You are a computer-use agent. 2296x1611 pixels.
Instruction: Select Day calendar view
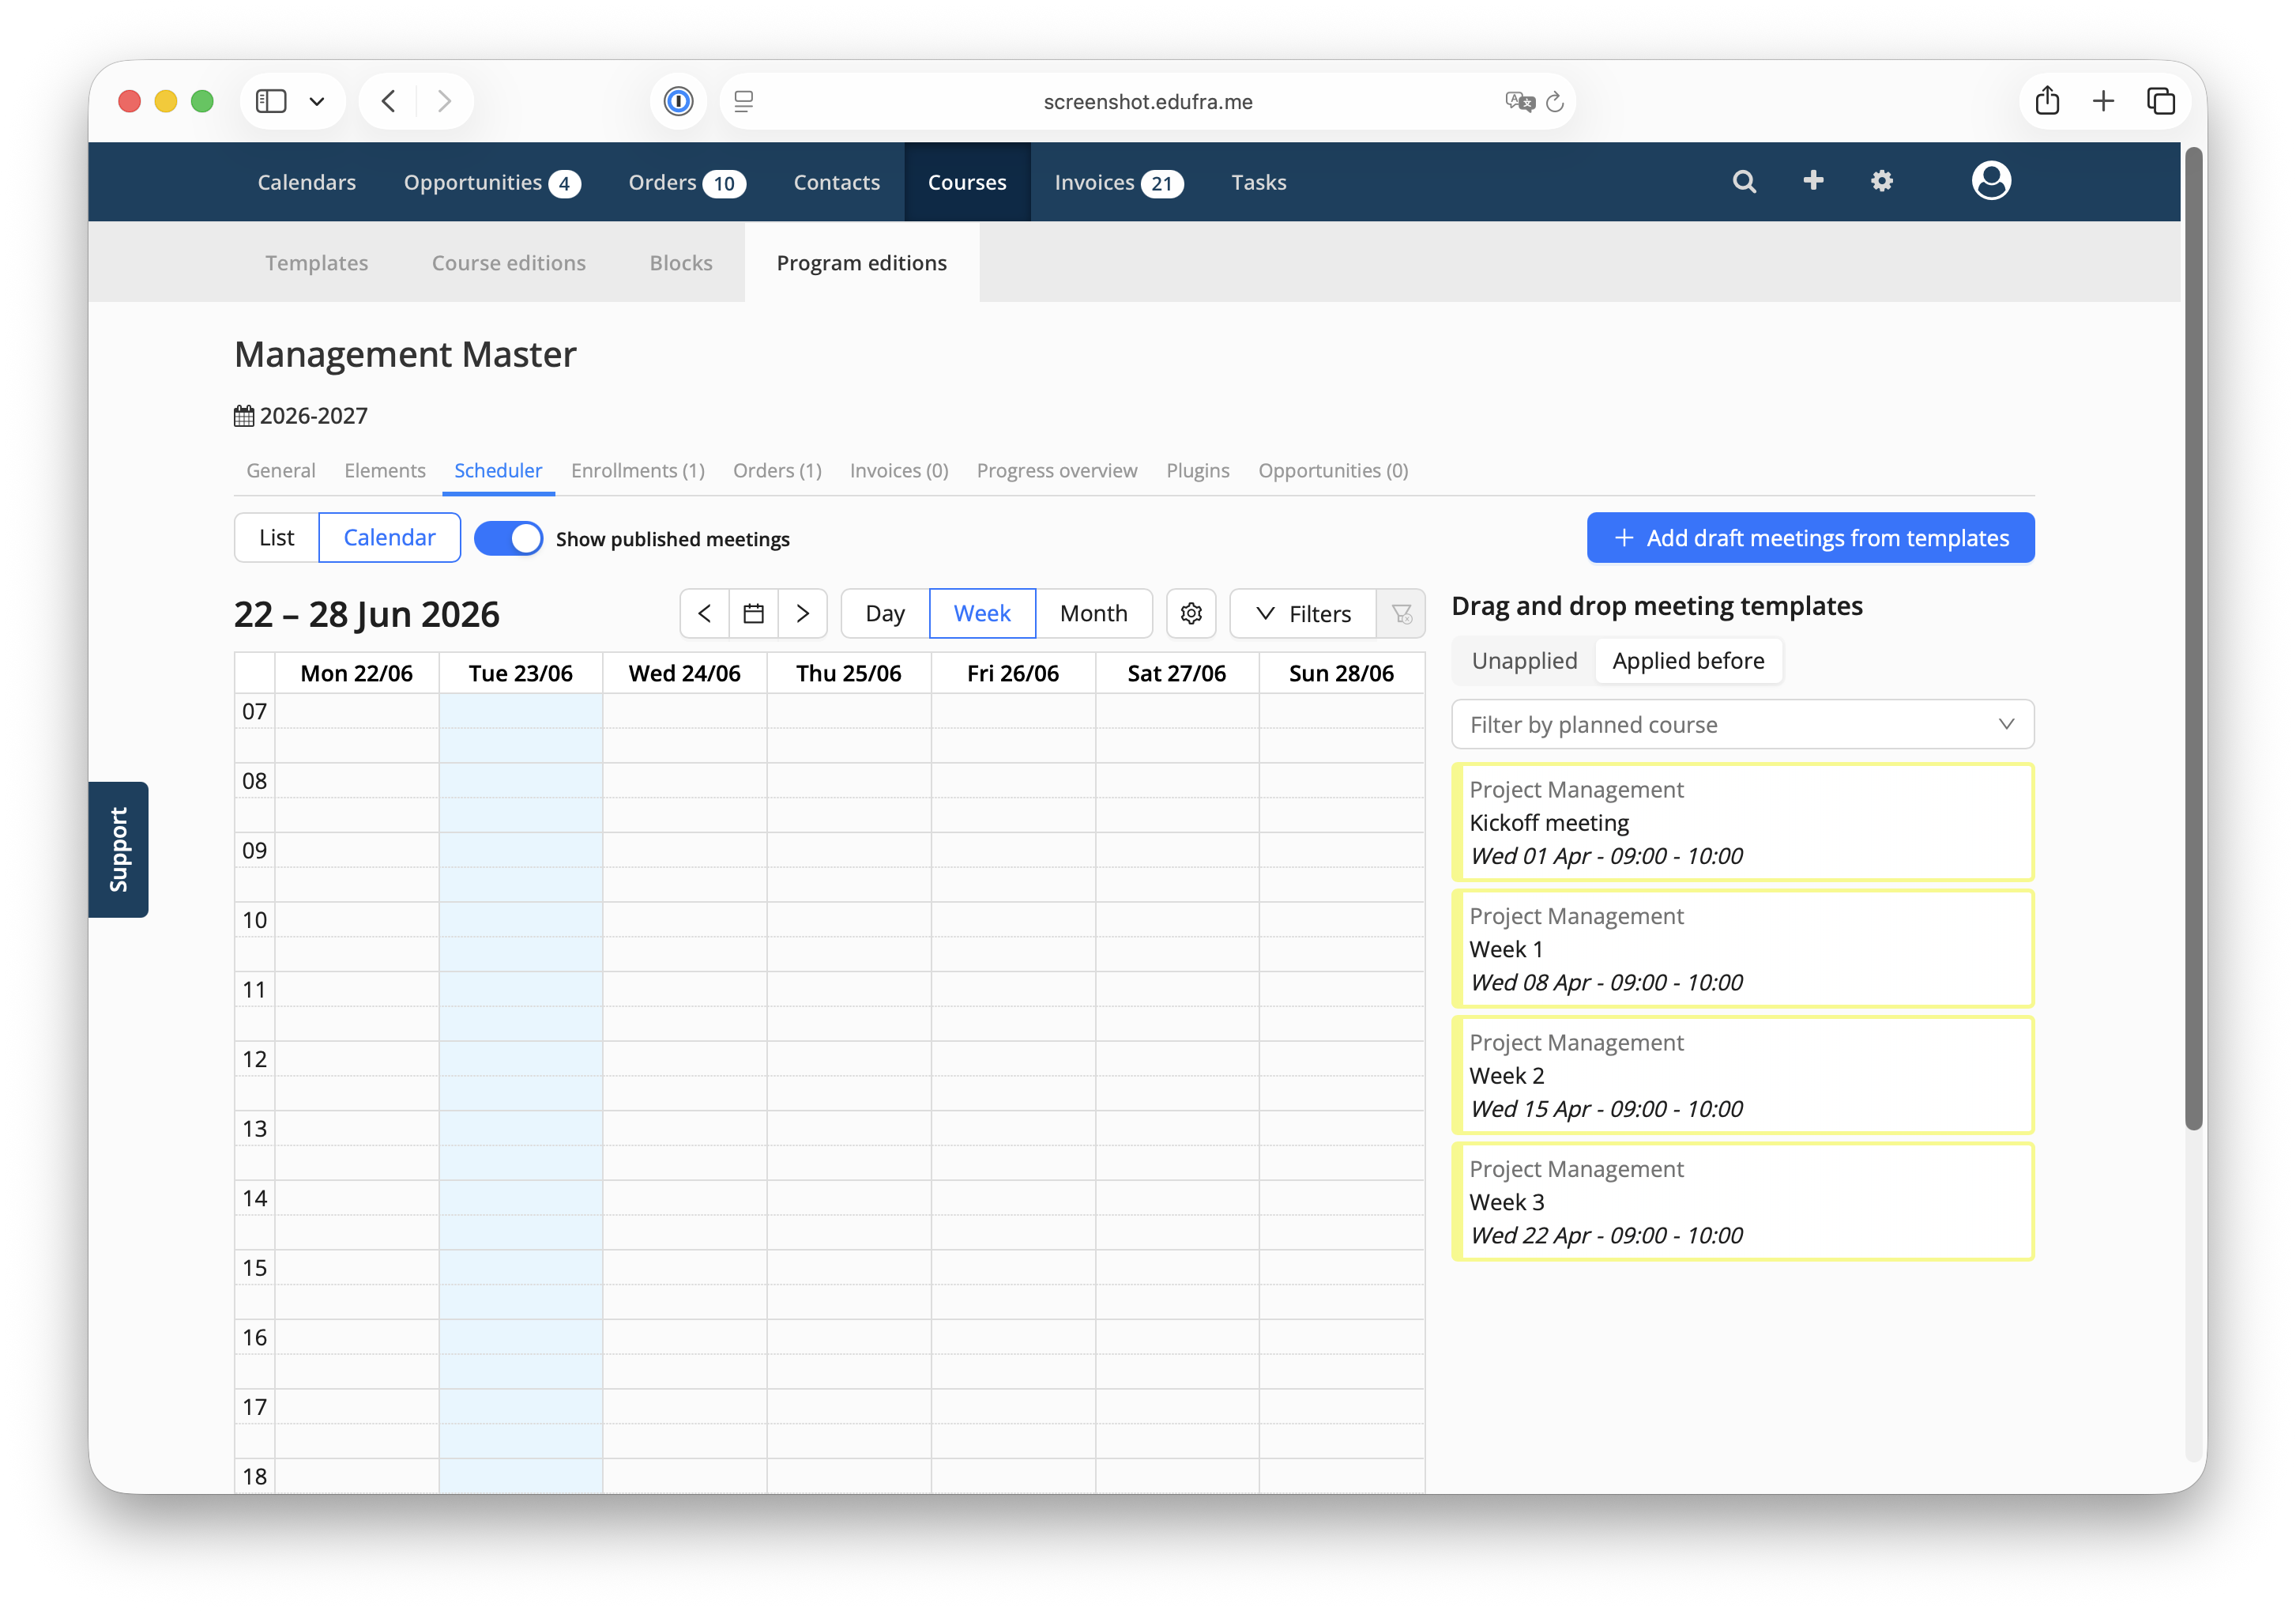885,613
